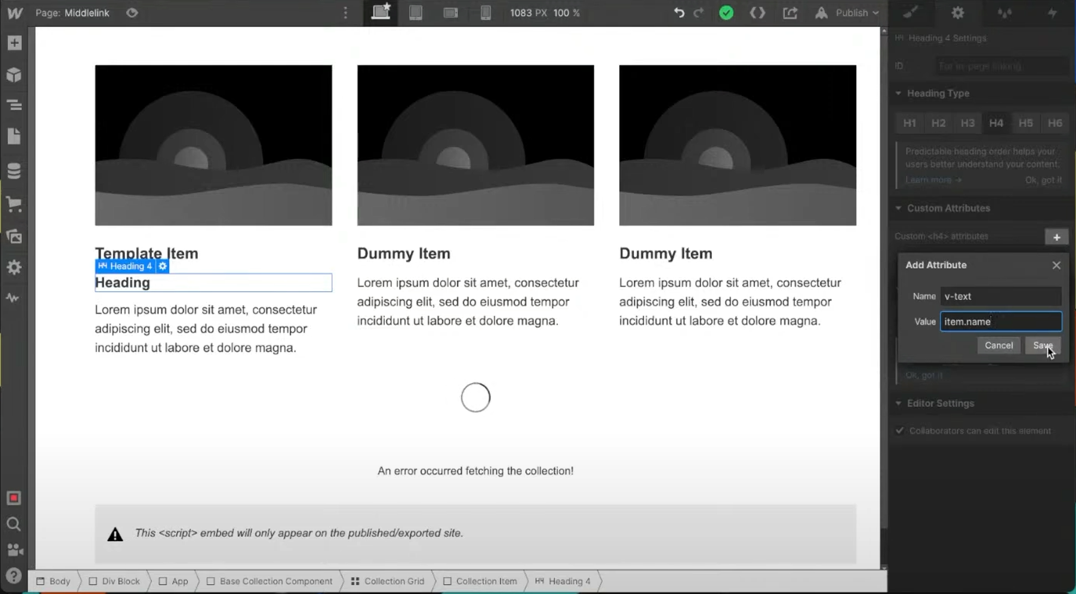Open the Help question mark icon
The height and width of the screenshot is (594, 1076).
(14, 576)
